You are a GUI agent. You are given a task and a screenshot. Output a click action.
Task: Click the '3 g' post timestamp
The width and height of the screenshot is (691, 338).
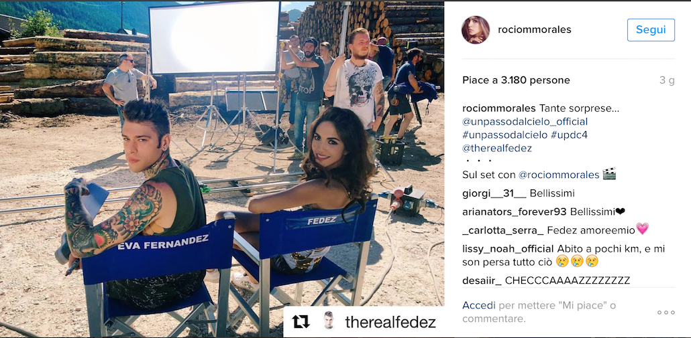(668, 80)
